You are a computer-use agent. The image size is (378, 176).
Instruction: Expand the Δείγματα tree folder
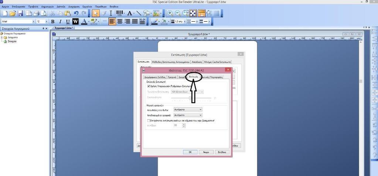[2, 38]
